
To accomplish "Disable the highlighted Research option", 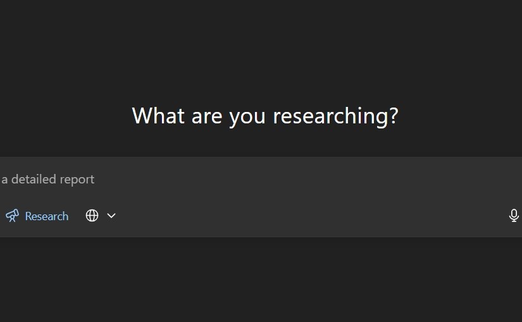I will tap(37, 216).
